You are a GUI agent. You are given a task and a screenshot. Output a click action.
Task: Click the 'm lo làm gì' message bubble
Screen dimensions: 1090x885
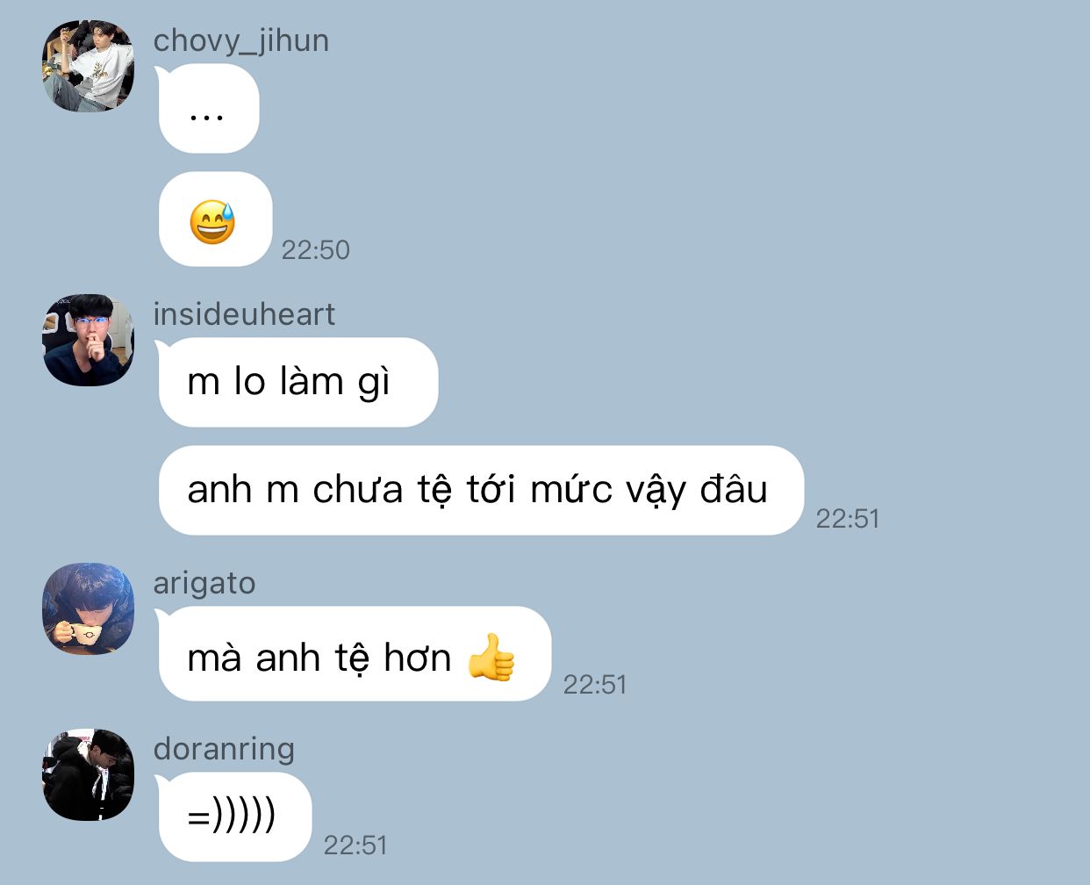point(298,382)
